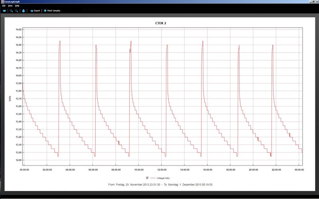Image resolution: width=319 pixels, height=199 pixels.
Task: Click the CTEK 2 chart title
Action: (x=160, y=23)
